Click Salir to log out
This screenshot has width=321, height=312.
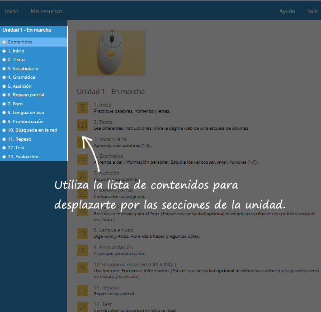312,11
